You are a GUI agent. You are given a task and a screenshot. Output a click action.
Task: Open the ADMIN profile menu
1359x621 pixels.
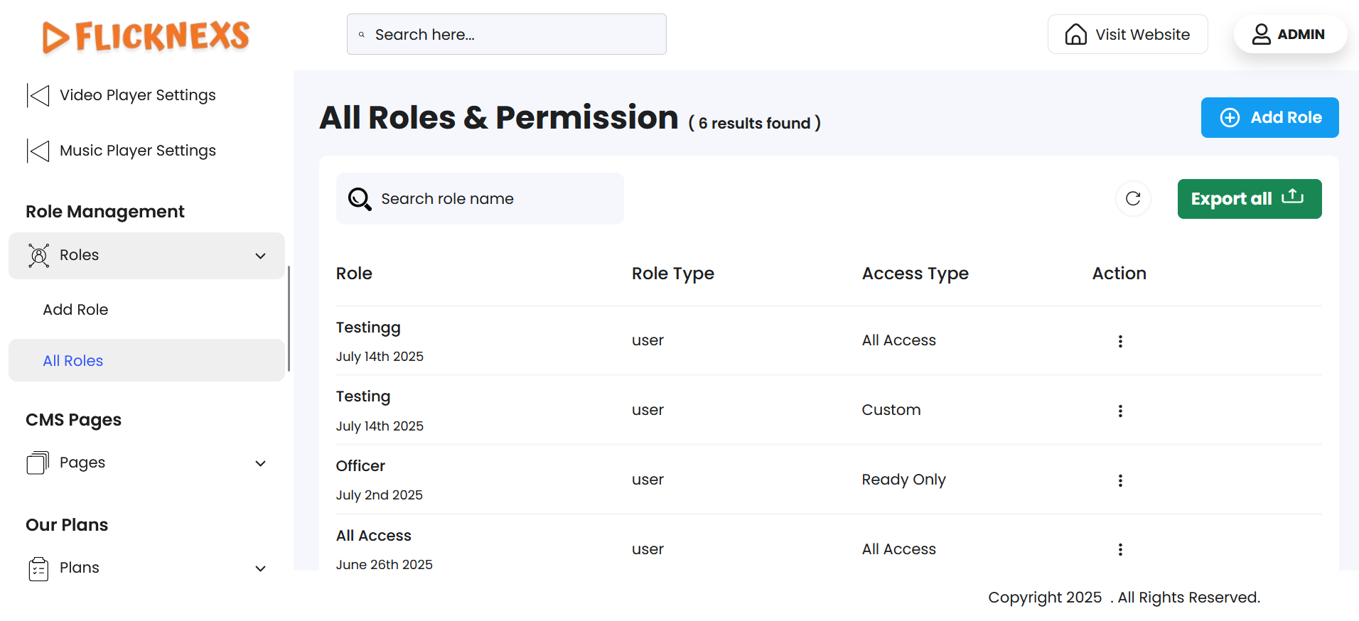point(1289,34)
